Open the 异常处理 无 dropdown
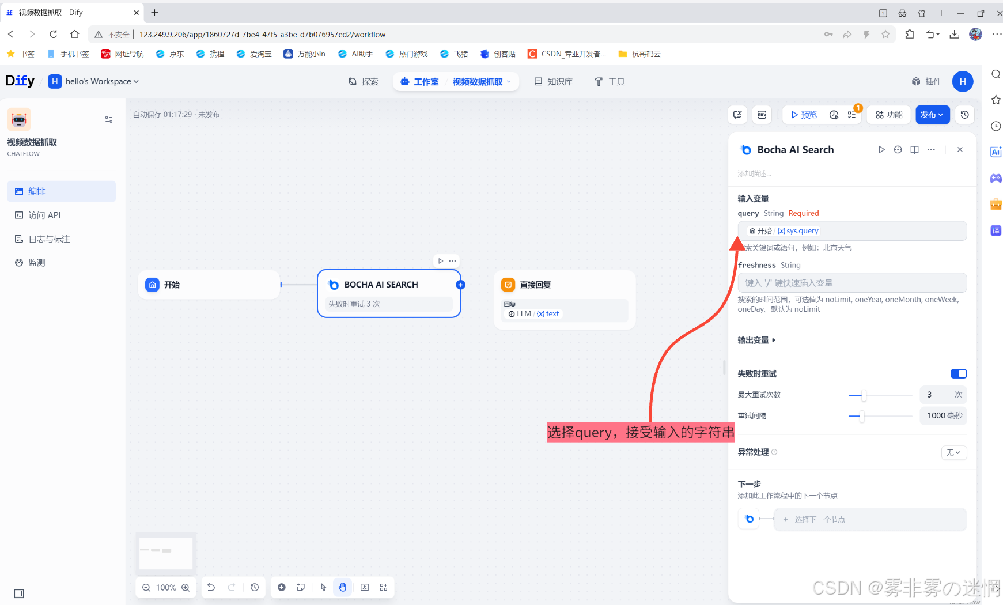Screen dimensions: 1003x605 (x=953, y=453)
